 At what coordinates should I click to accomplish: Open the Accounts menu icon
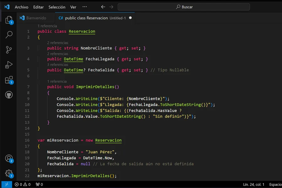click(9, 159)
